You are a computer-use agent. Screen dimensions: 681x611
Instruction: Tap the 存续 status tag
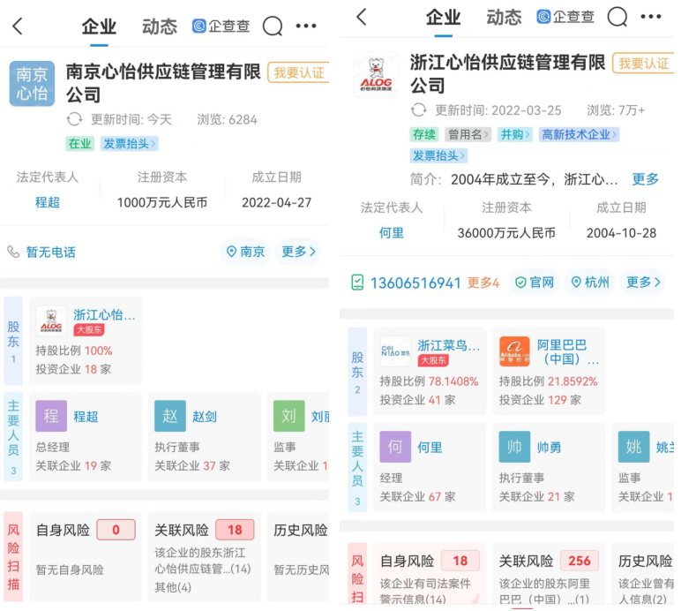point(424,134)
